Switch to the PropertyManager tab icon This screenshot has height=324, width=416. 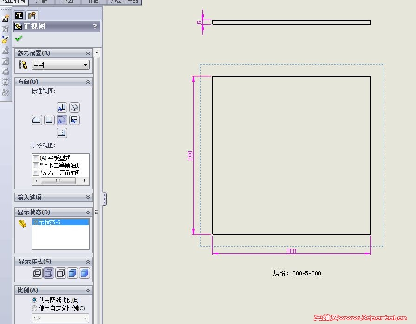click(x=32, y=16)
